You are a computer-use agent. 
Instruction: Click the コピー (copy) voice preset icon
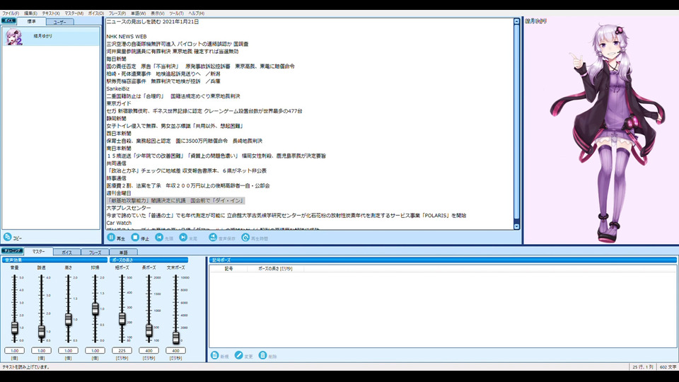[x=7, y=237]
